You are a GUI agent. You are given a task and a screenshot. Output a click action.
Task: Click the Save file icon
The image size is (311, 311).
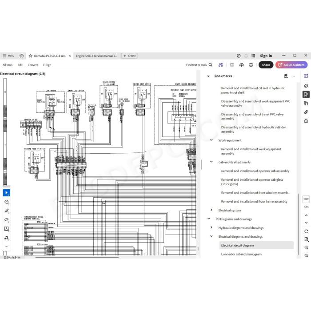click(232, 65)
